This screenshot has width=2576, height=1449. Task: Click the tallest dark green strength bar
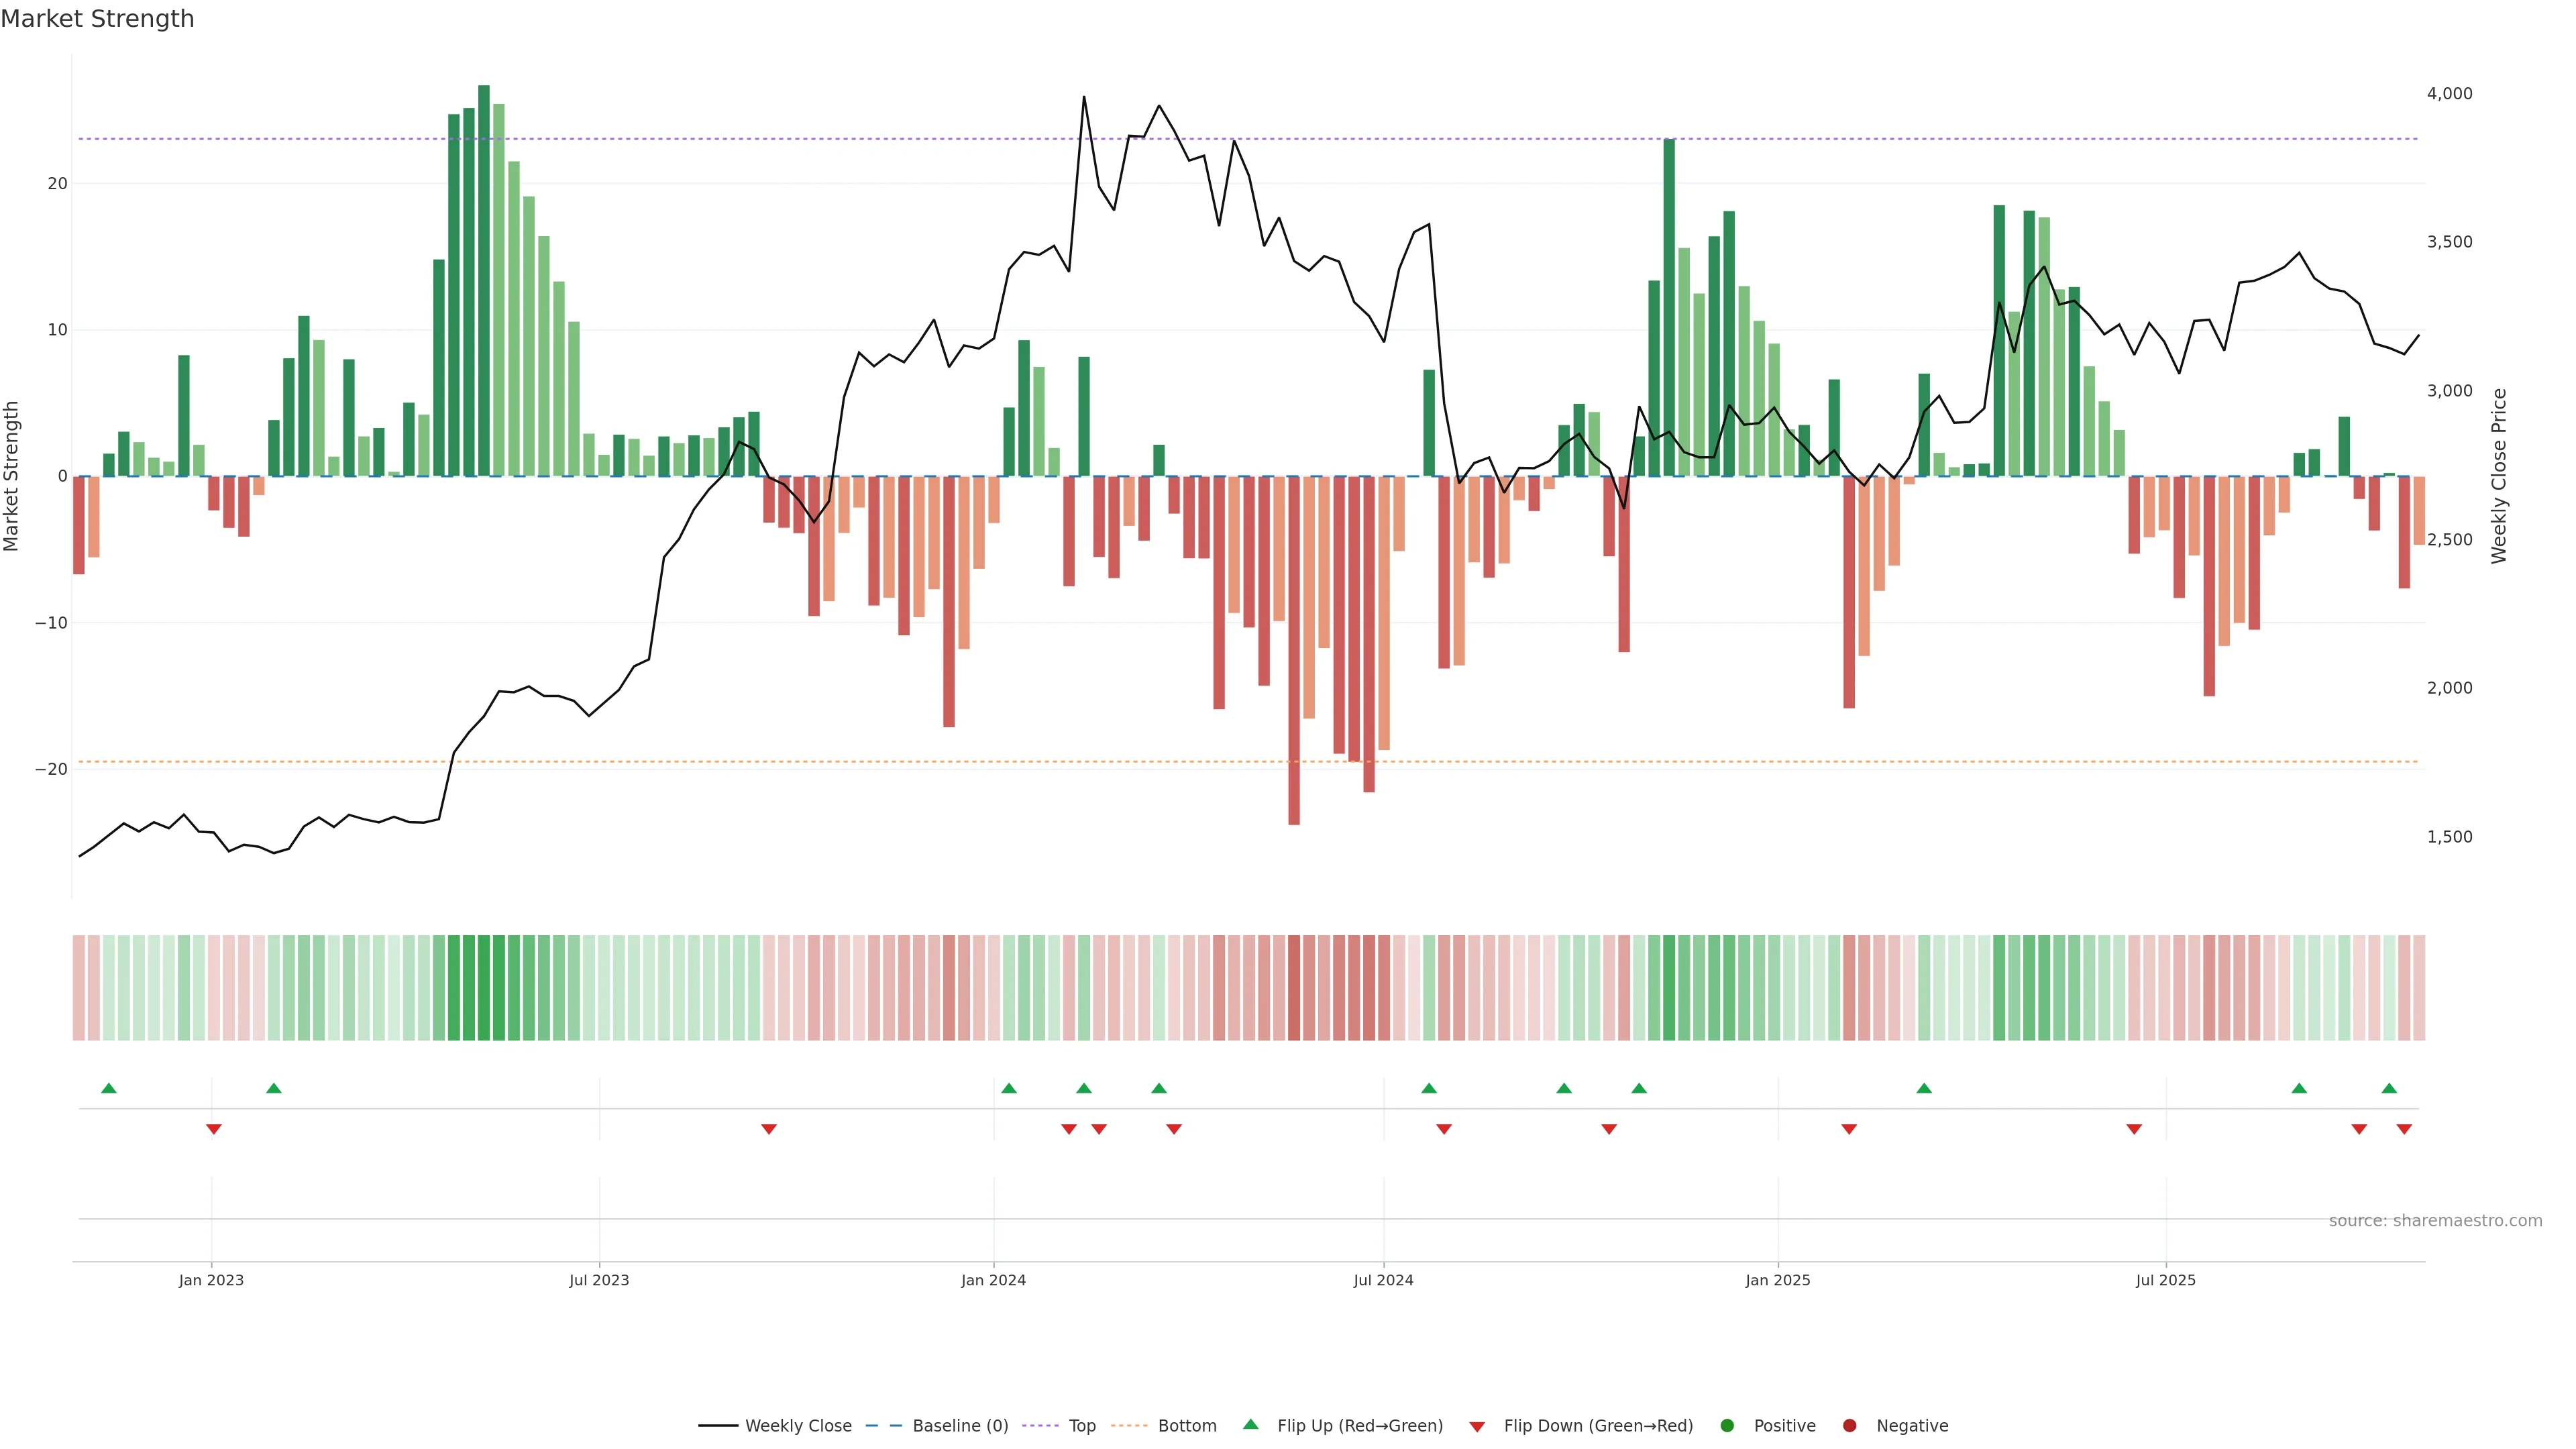[x=484, y=280]
